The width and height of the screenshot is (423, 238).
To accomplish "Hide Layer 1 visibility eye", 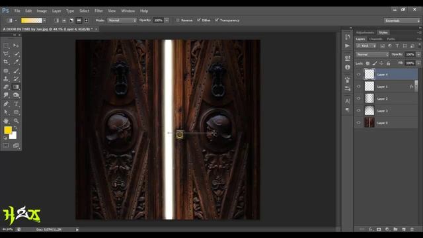I will [x=358, y=87].
